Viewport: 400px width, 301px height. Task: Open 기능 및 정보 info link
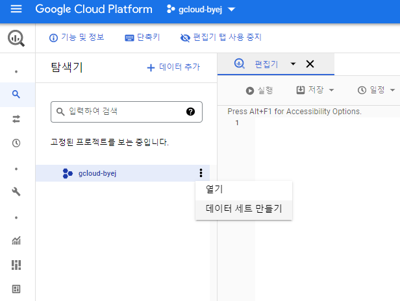point(77,38)
